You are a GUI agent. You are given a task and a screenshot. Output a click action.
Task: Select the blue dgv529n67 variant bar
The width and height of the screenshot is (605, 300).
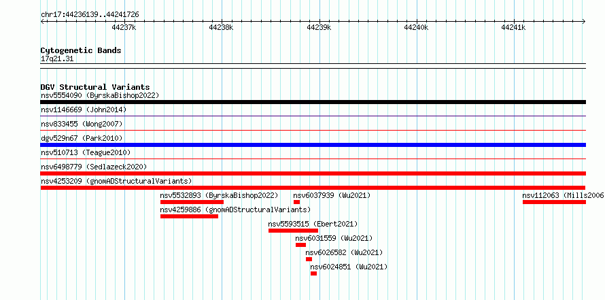point(313,145)
